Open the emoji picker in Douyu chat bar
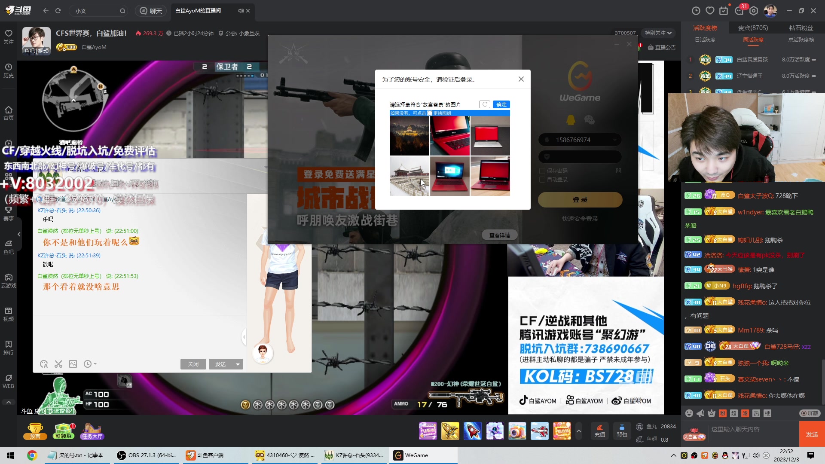This screenshot has width=825, height=464. pos(689,413)
